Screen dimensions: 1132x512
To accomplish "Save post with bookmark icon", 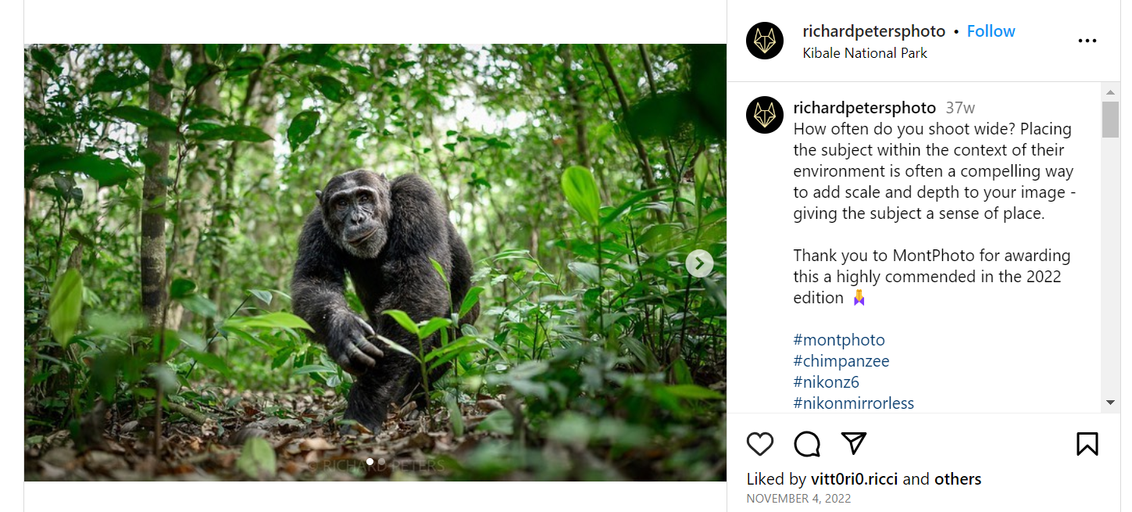I will click(1087, 444).
